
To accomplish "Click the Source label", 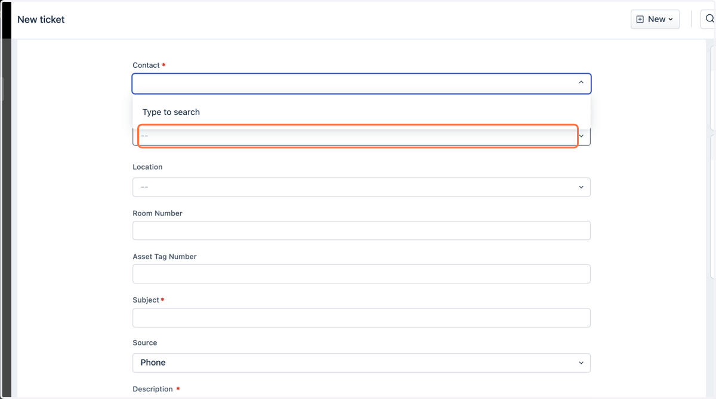I will point(145,343).
